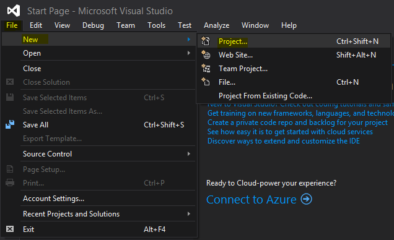Screen dimensions: 394x240
Task: Choose Save All menu entry
Action: [x=98, y=125]
